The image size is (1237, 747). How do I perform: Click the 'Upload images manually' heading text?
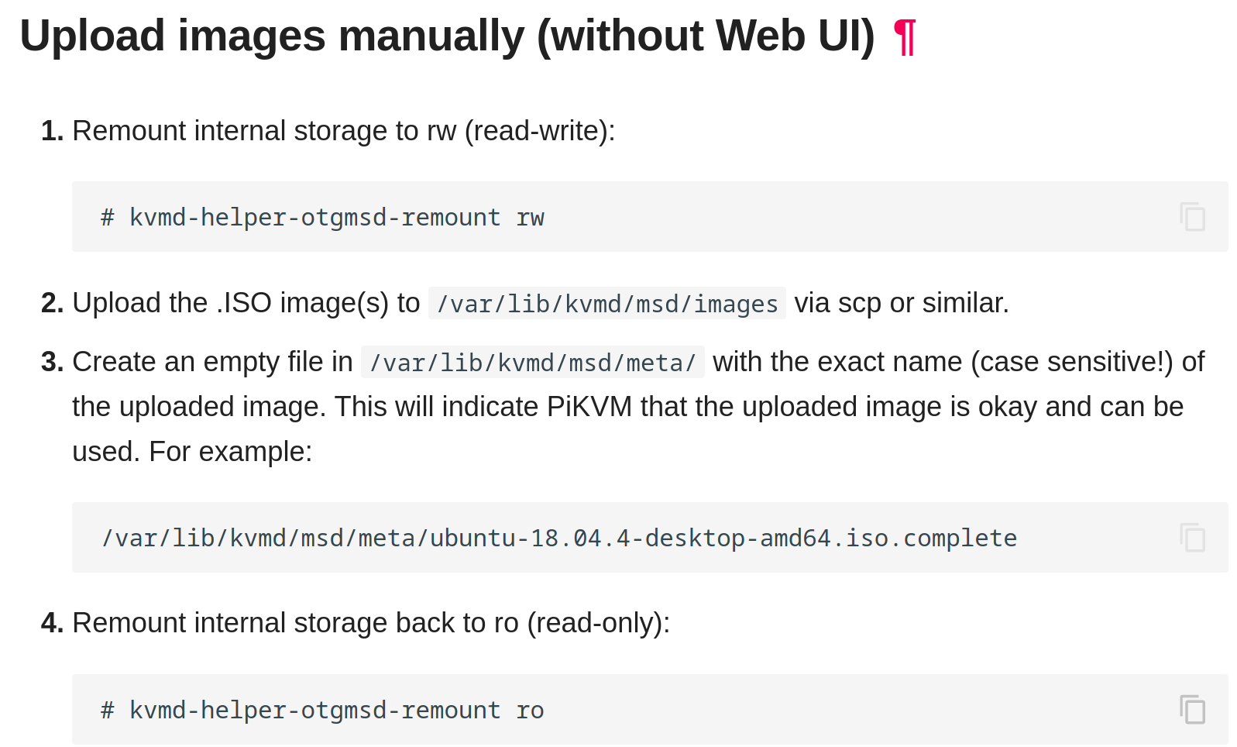tap(446, 36)
